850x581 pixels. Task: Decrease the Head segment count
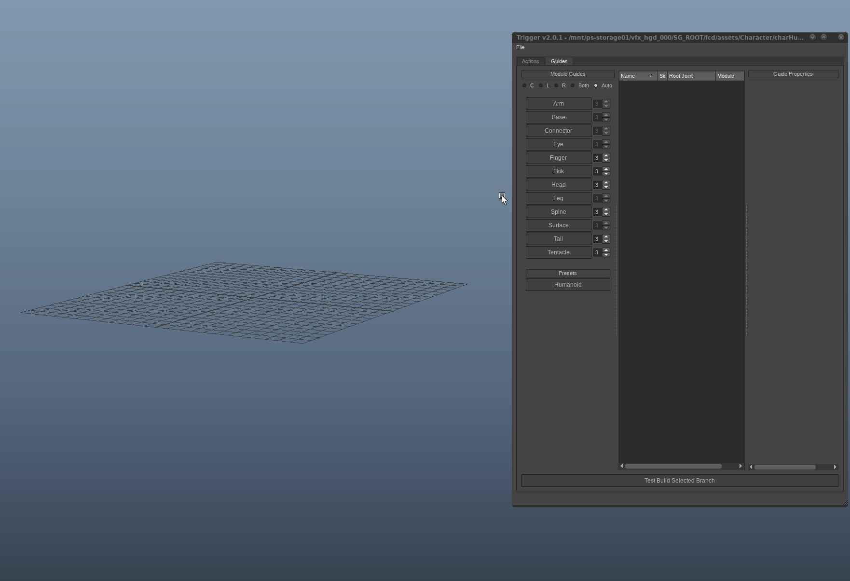pos(606,187)
